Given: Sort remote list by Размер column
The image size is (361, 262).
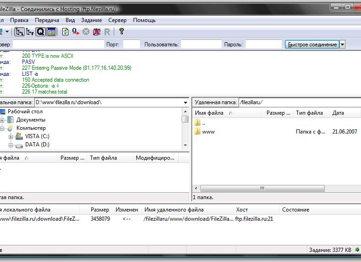Looking at the screenshot, I should (277, 113).
